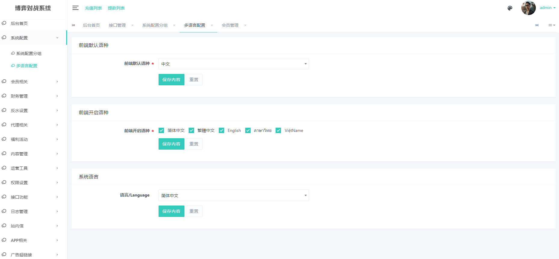
Task: Switch to the 后台首页 tab
Action: pos(91,25)
